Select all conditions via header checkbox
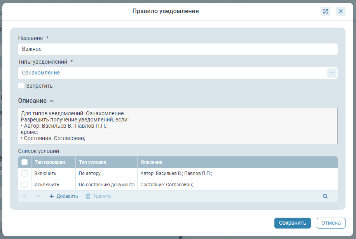This screenshot has width=356, height=239. (24, 162)
